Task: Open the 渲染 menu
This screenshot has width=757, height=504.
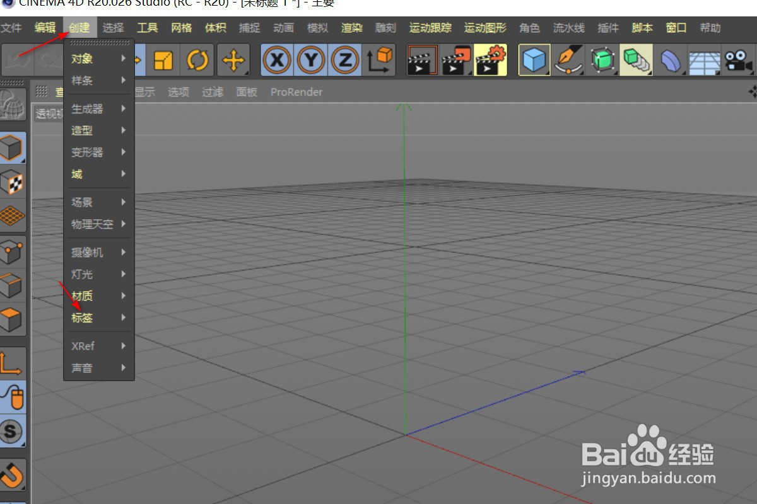Action: pos(352,28)
